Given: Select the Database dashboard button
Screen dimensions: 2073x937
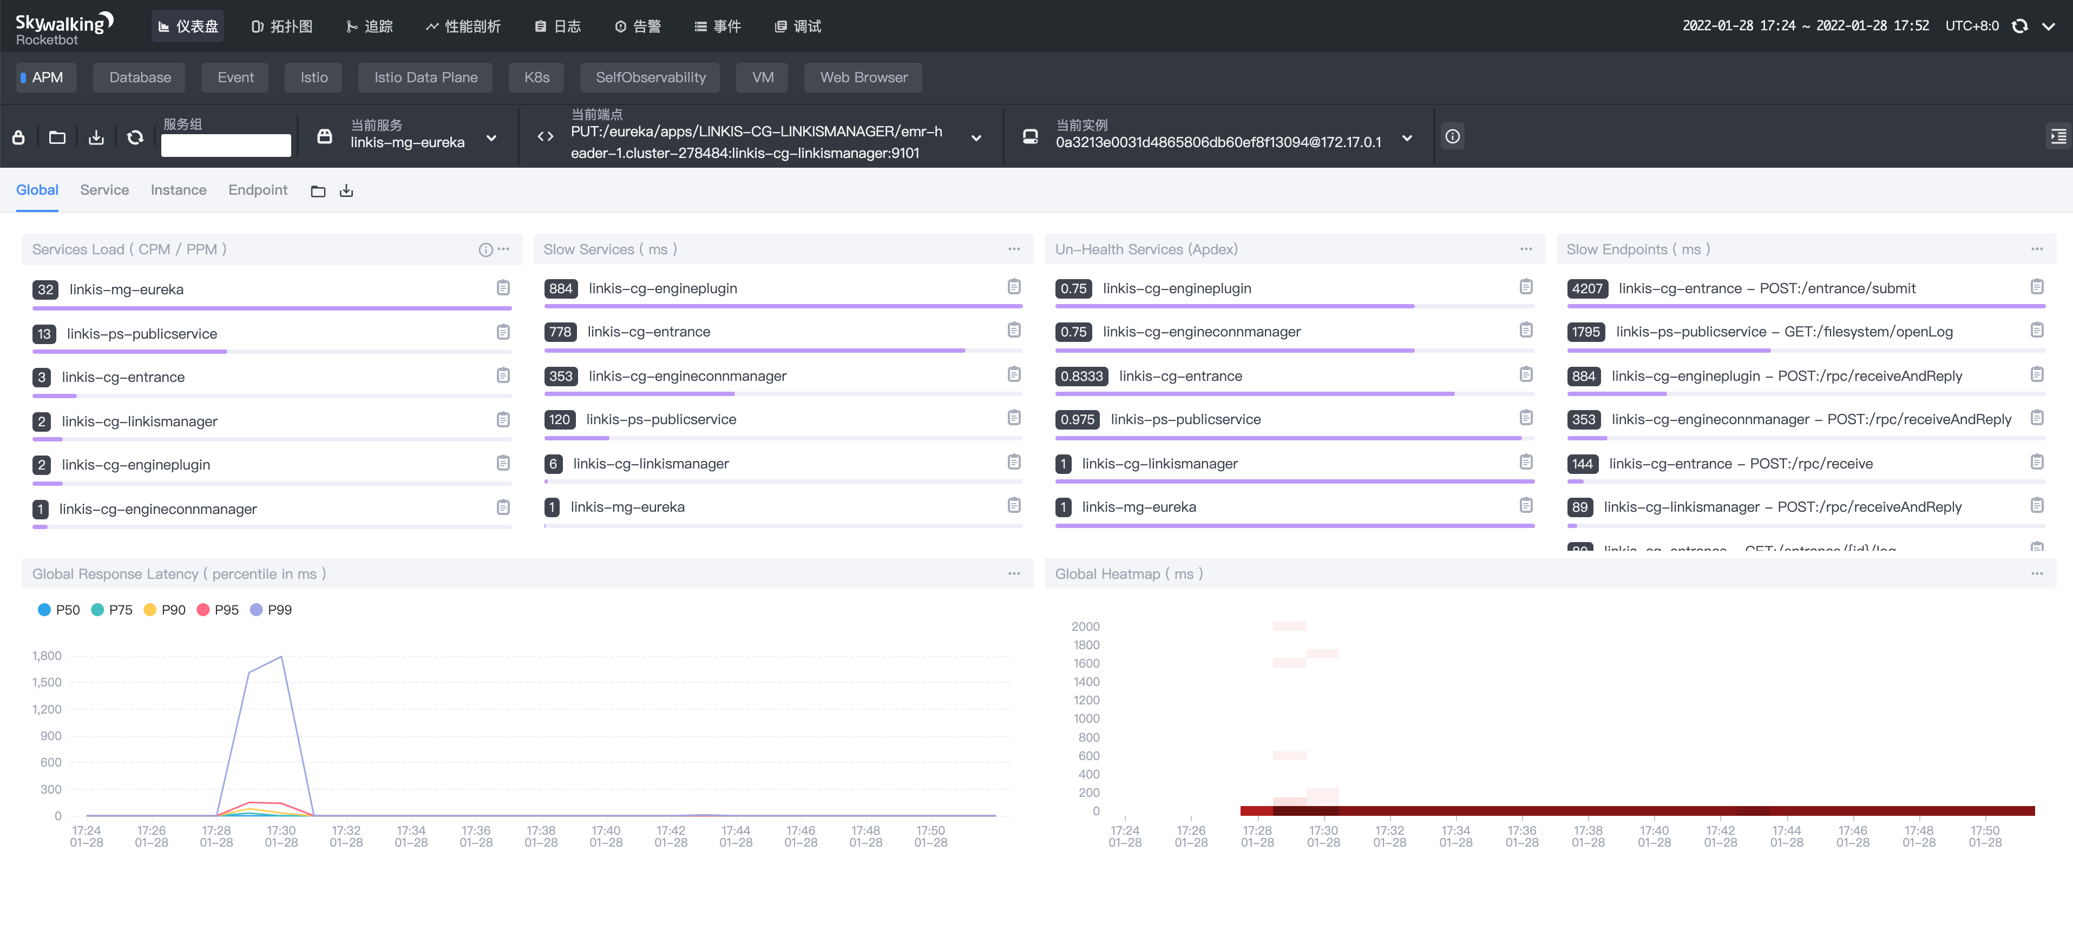Looking at the screenshot, I should pyautogui.click(x=140, y=77).
